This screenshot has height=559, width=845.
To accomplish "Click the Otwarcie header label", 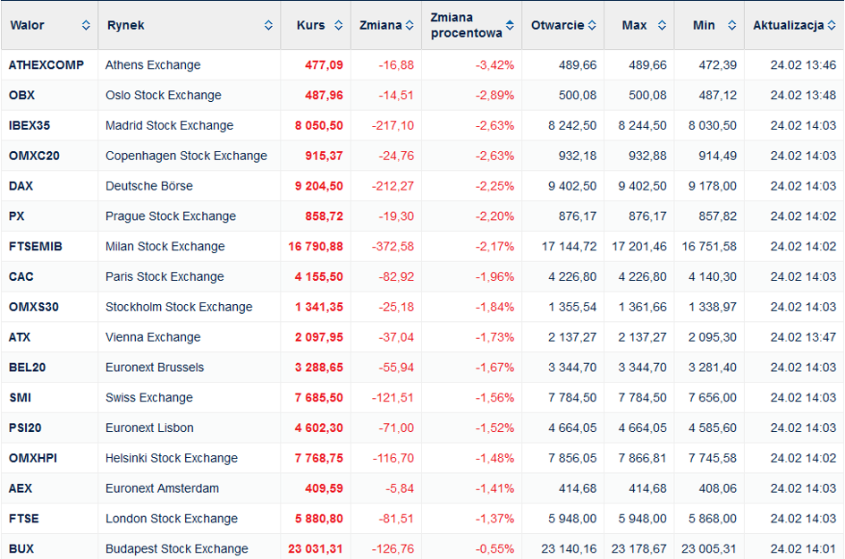I will point(557,25).
